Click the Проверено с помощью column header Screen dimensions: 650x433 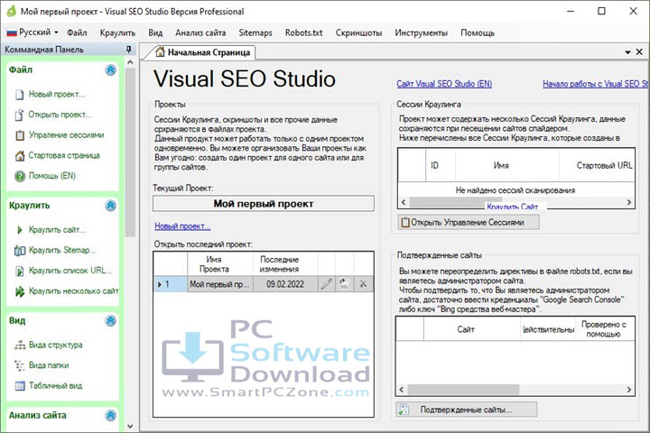(604, 329)
